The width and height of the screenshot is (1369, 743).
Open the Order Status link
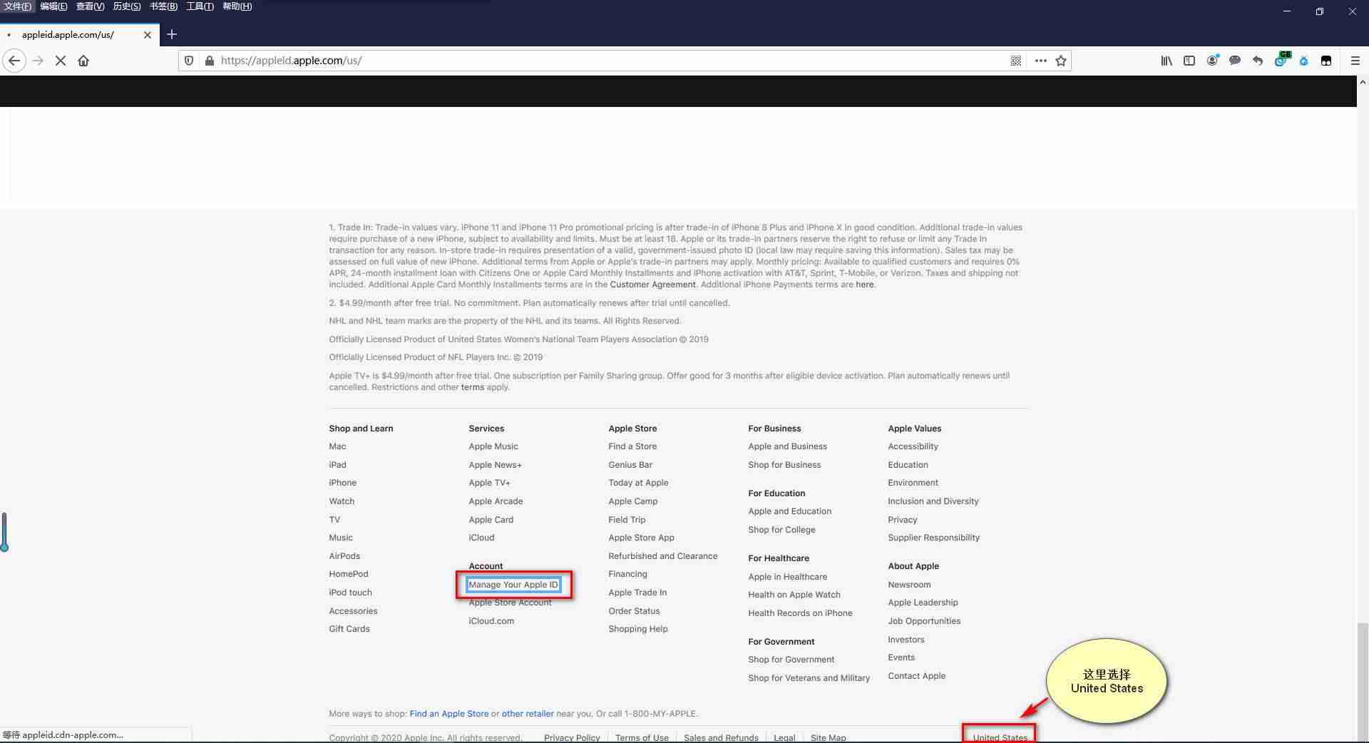point(634,611)
